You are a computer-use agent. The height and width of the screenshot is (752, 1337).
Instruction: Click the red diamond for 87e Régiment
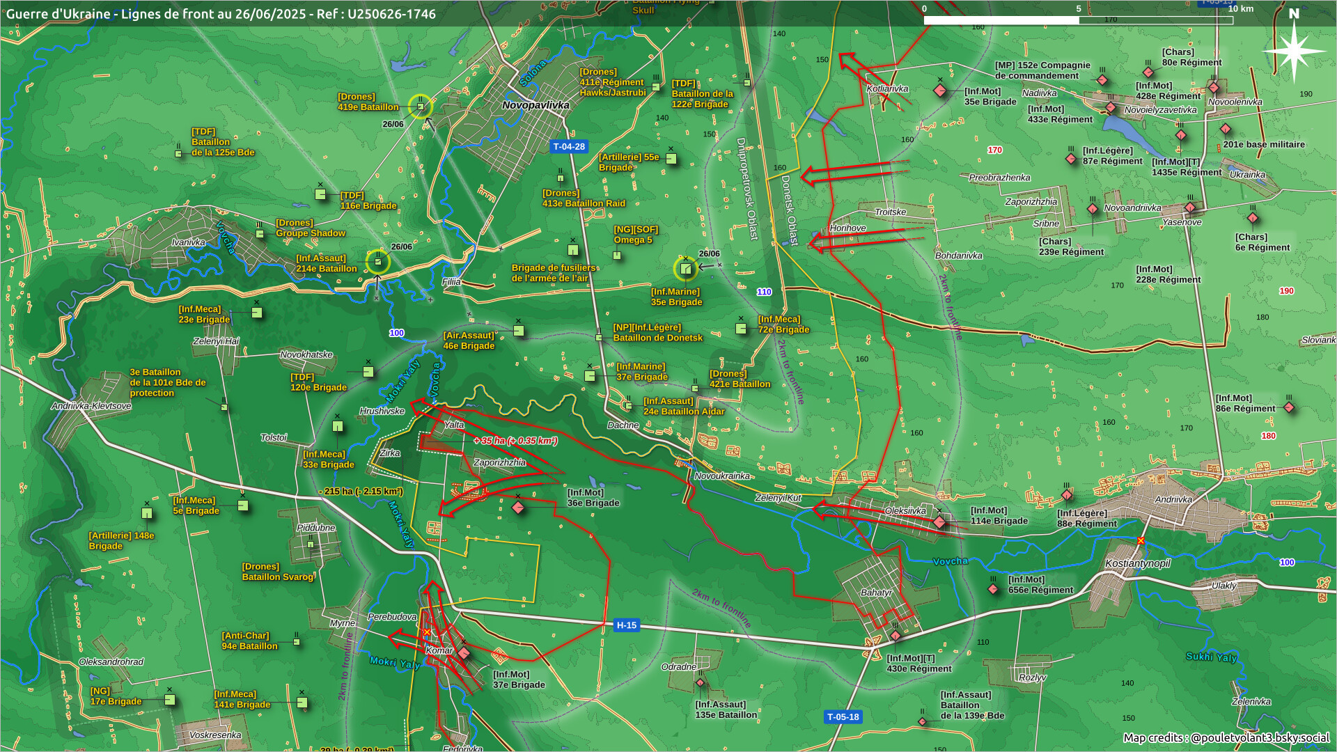coord(1071,159)
